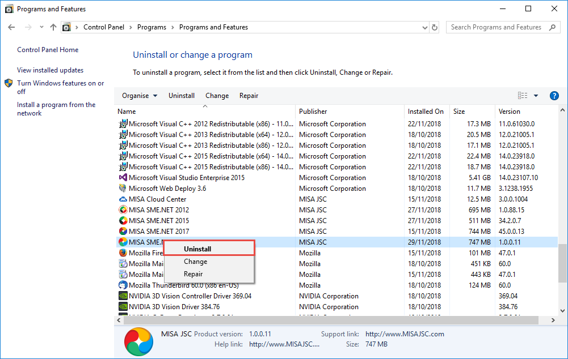Open the More view options dropdown arrow
The height and width of the screenshot is (359, 568).
coord(536,96)
